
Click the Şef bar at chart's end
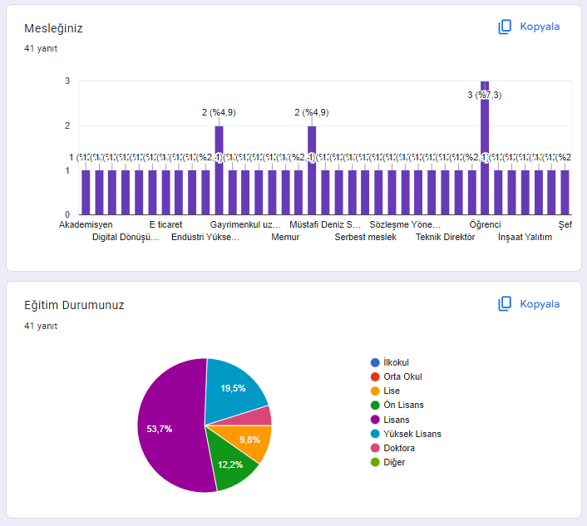(565, 192)
